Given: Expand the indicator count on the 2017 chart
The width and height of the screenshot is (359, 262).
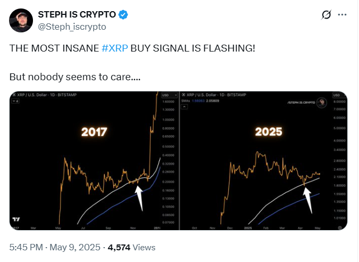Looking at the screenshot, I should tap(15, 100).
